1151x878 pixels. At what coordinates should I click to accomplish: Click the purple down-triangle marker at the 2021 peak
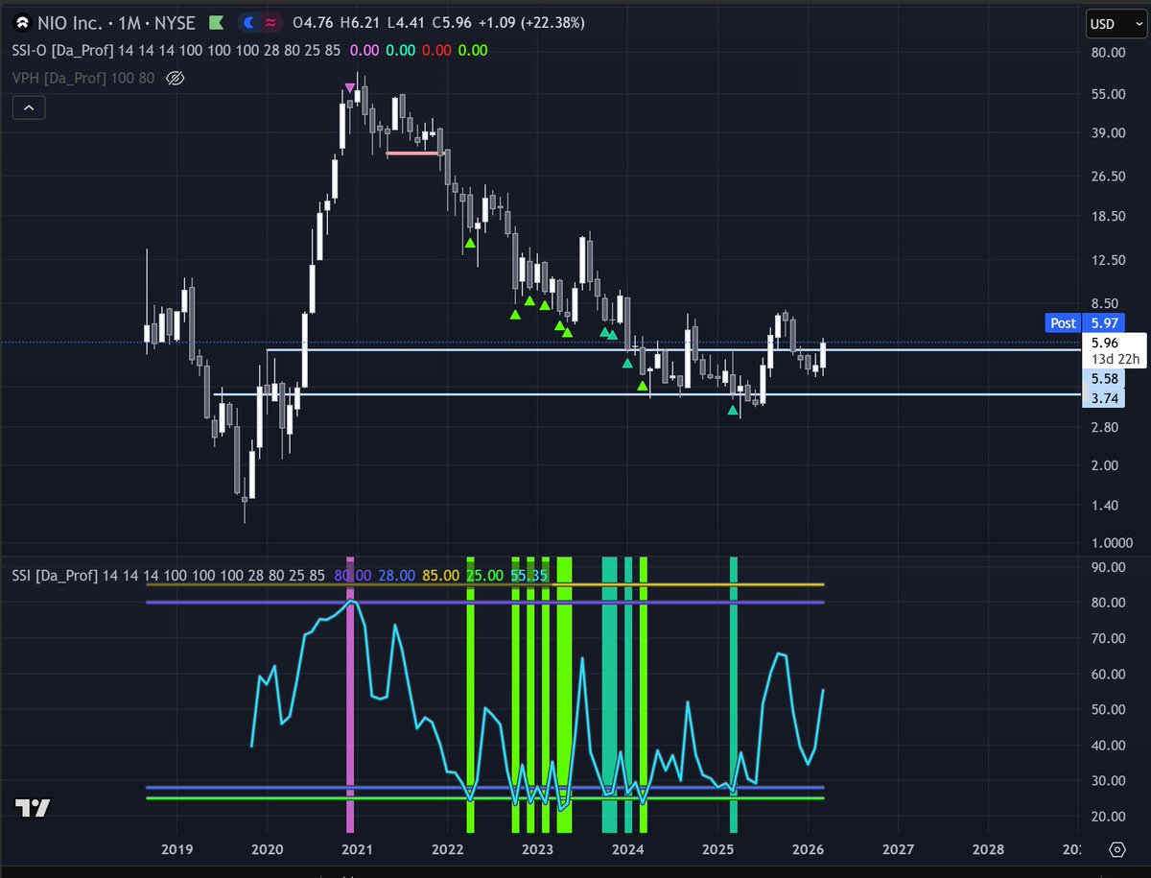pyautogui.click(x=350, y=87)
